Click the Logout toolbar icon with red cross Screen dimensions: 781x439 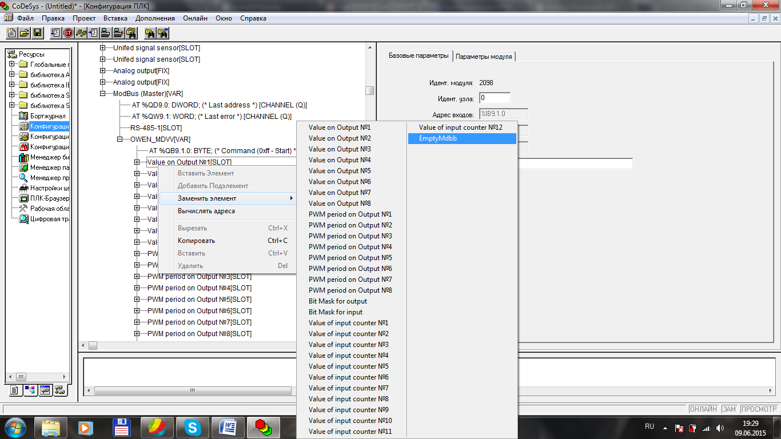119,33
